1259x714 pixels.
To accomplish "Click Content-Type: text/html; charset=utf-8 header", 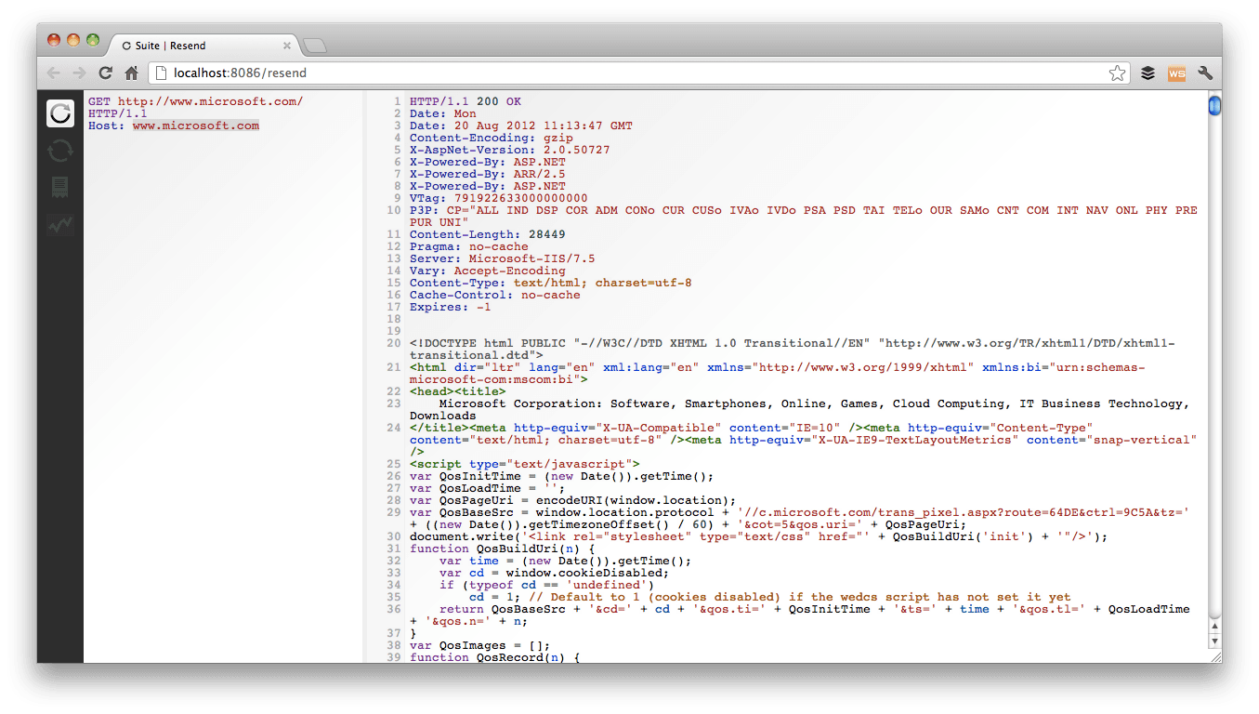I will click(x=551, y=283).
